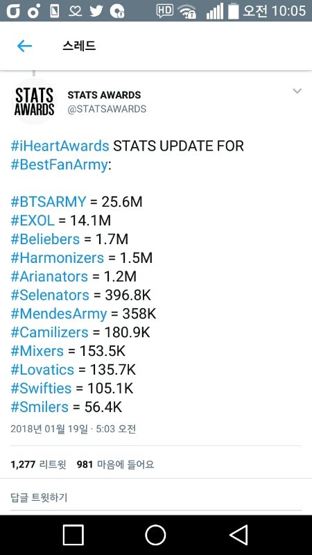Tap the HD call status icon
312x555 pixels.
tap(165, 11)
